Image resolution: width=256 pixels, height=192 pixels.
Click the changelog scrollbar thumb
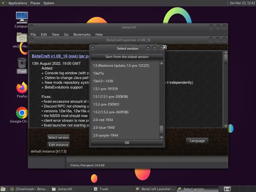[226, 59]
